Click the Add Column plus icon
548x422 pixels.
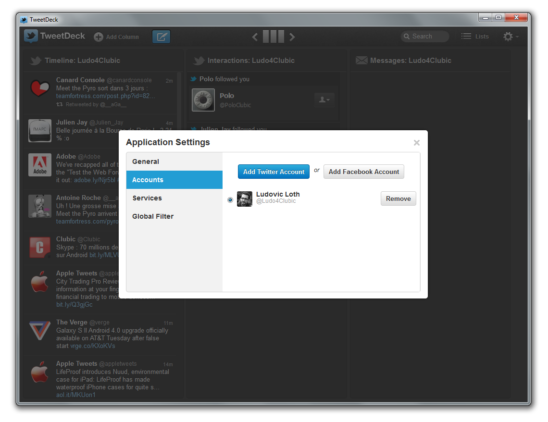(99, 37)
